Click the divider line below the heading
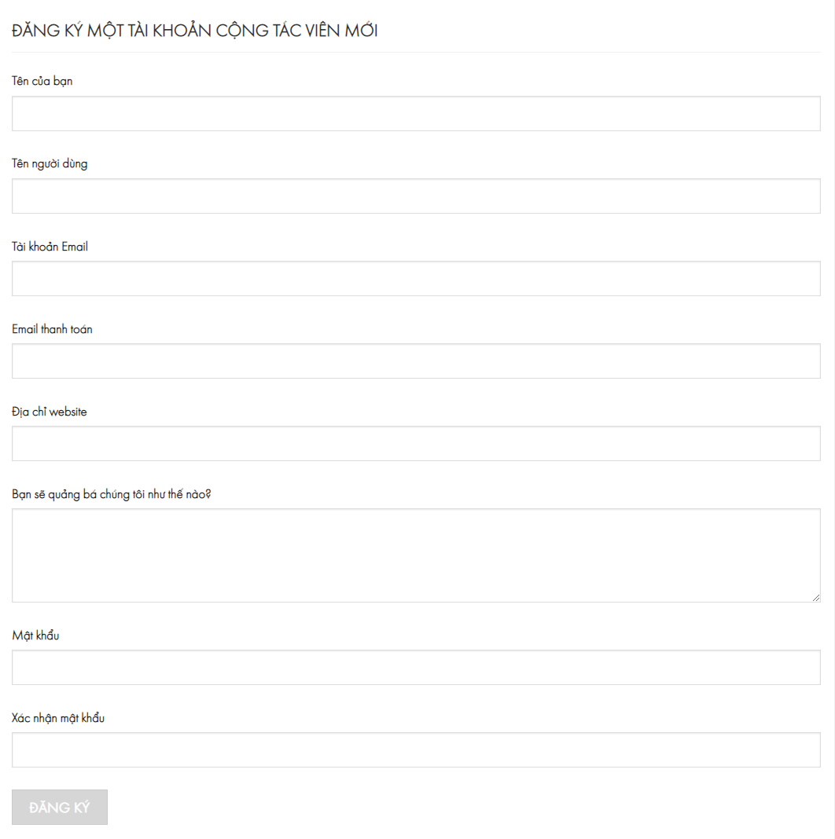This screenshot has width=835, height=839. (416, 53)
